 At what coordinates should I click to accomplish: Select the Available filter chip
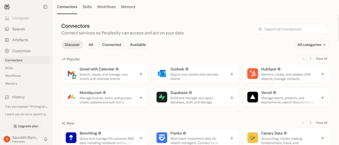[x=138, y=45]
